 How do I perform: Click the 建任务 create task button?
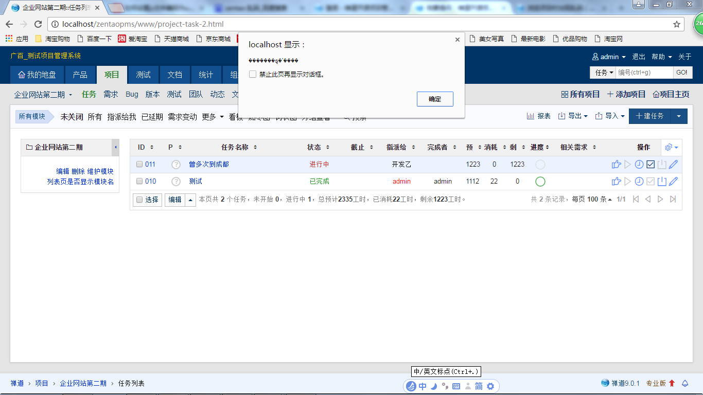649,116
